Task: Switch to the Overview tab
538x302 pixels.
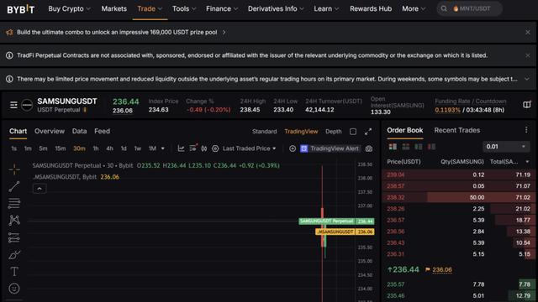Action: (x=50, y=131)
